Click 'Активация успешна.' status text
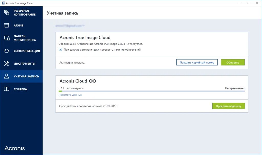This screenshot has height=155, width=262. (x=72, y=63)
